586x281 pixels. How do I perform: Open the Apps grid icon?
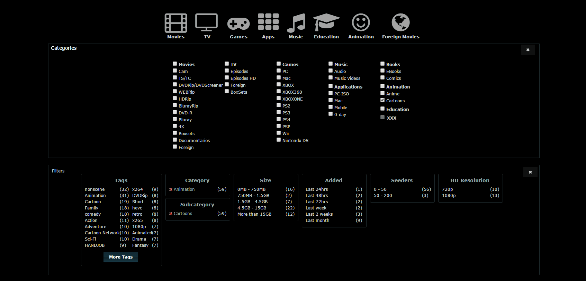[x=268, y=22]
